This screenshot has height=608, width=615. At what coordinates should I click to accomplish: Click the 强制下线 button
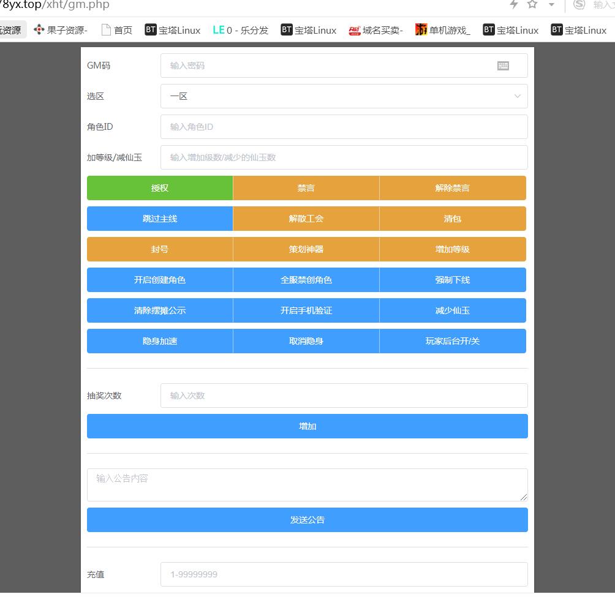[x=453, y=280]
